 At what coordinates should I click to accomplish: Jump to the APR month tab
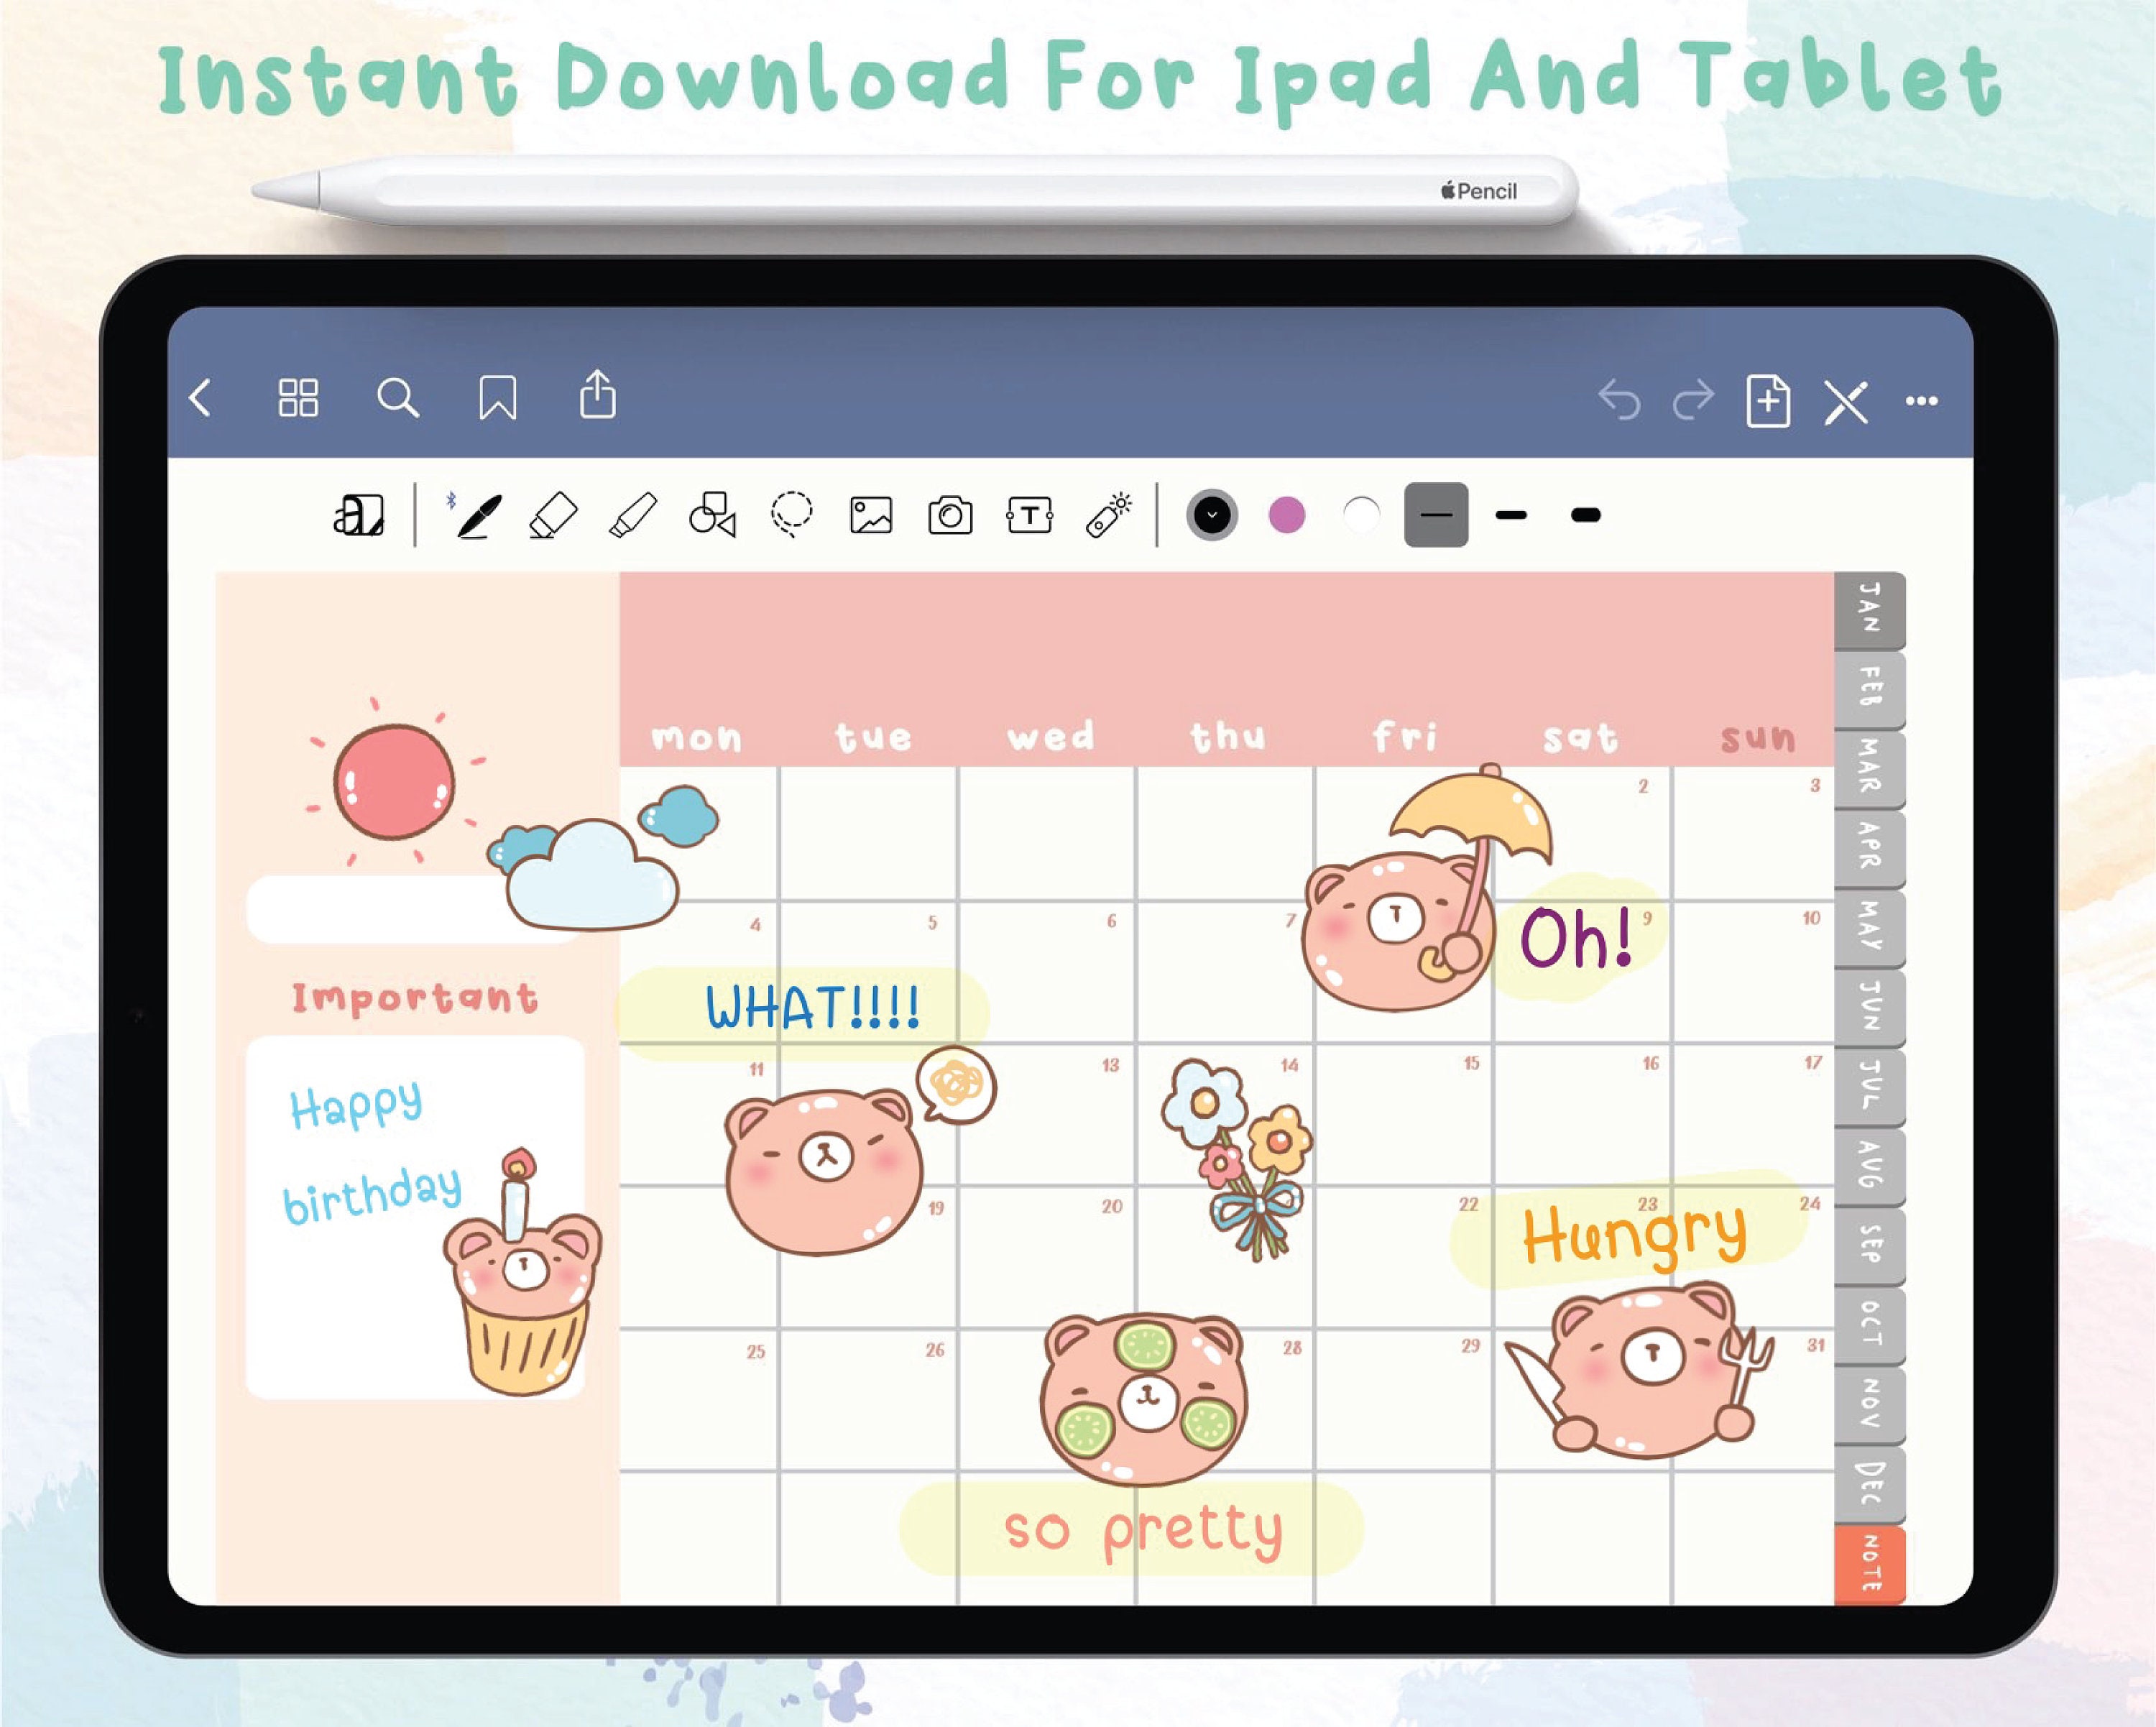point(1869,849)
